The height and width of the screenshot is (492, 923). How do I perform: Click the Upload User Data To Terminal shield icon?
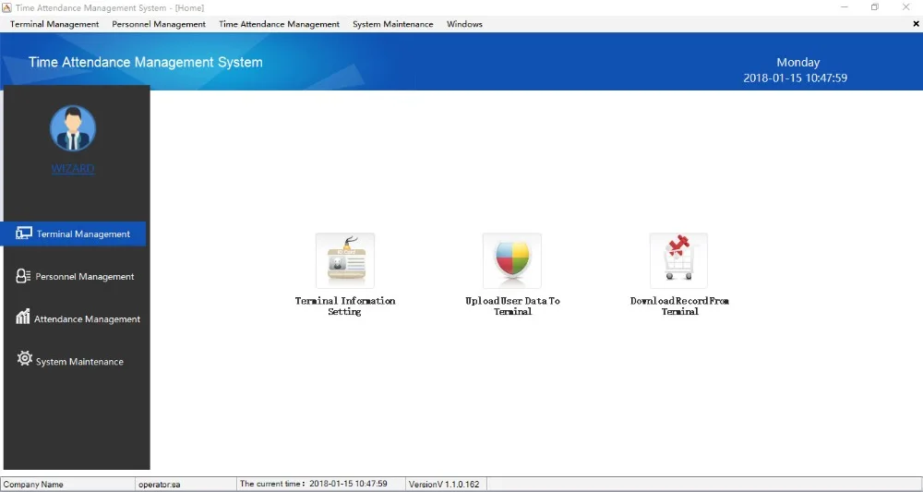coord(512,260)
